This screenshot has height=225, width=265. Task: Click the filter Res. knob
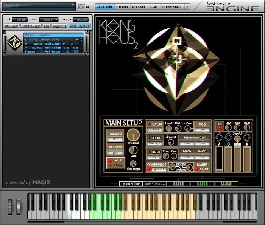174,156
